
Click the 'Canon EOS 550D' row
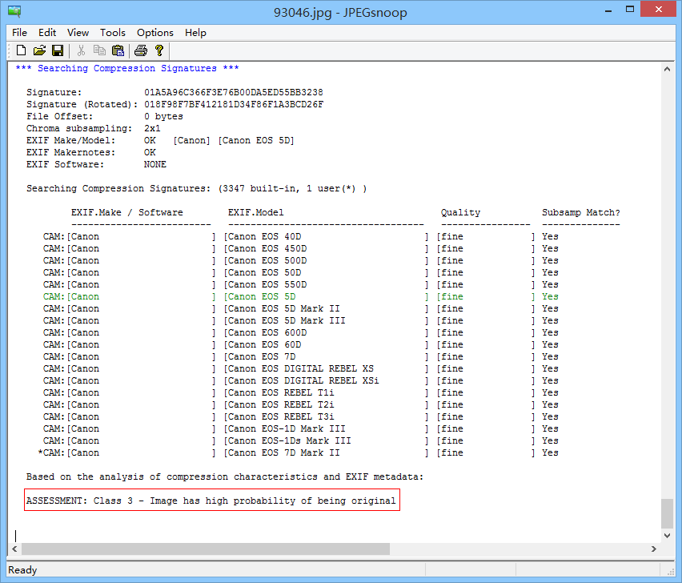300,284
